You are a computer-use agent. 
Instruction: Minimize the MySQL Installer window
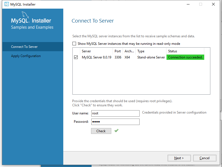(188, 4)
